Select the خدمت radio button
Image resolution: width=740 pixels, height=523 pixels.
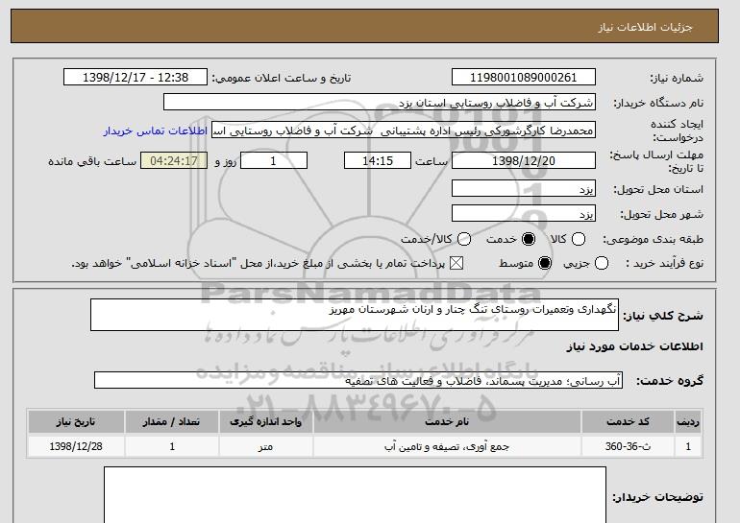click(x=529, y=239)
